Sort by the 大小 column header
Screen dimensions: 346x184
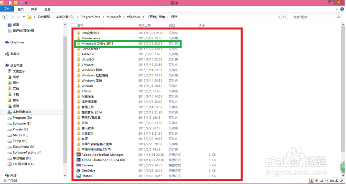coord(202,25)
